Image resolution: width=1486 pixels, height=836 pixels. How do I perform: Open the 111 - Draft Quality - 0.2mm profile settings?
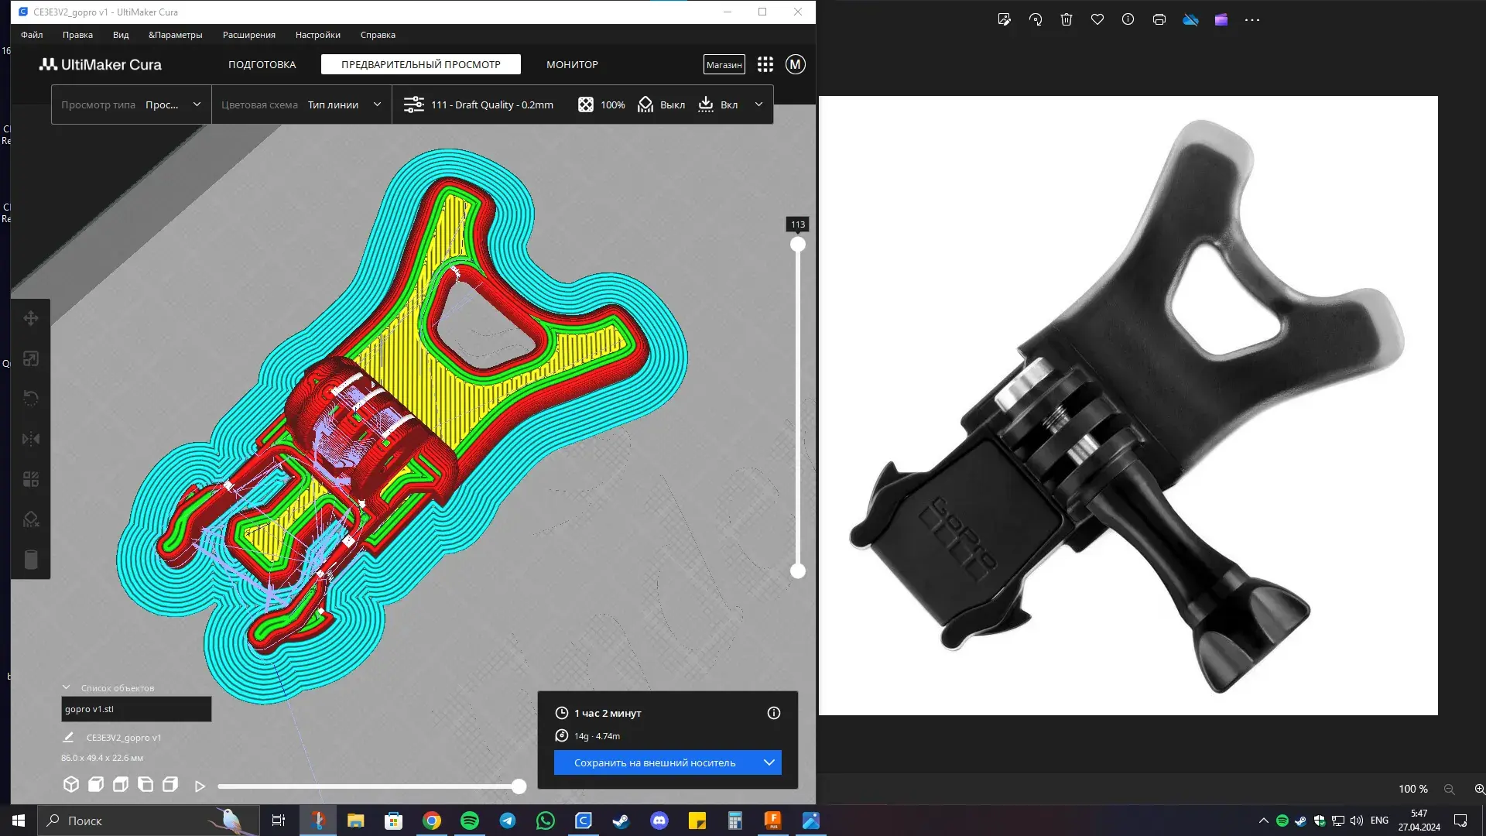pyautogui.click(x=478, y=104)
